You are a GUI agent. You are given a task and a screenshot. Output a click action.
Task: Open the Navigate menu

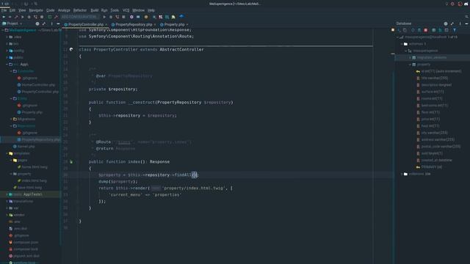[x=36, y=10]
